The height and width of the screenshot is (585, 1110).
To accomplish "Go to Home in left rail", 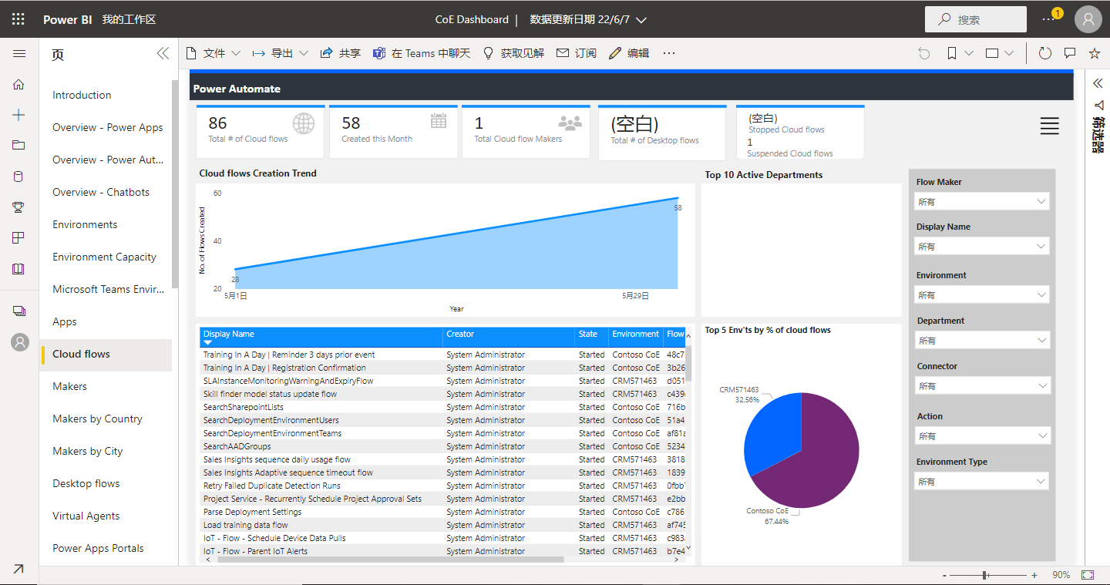I will pos(19,85).
